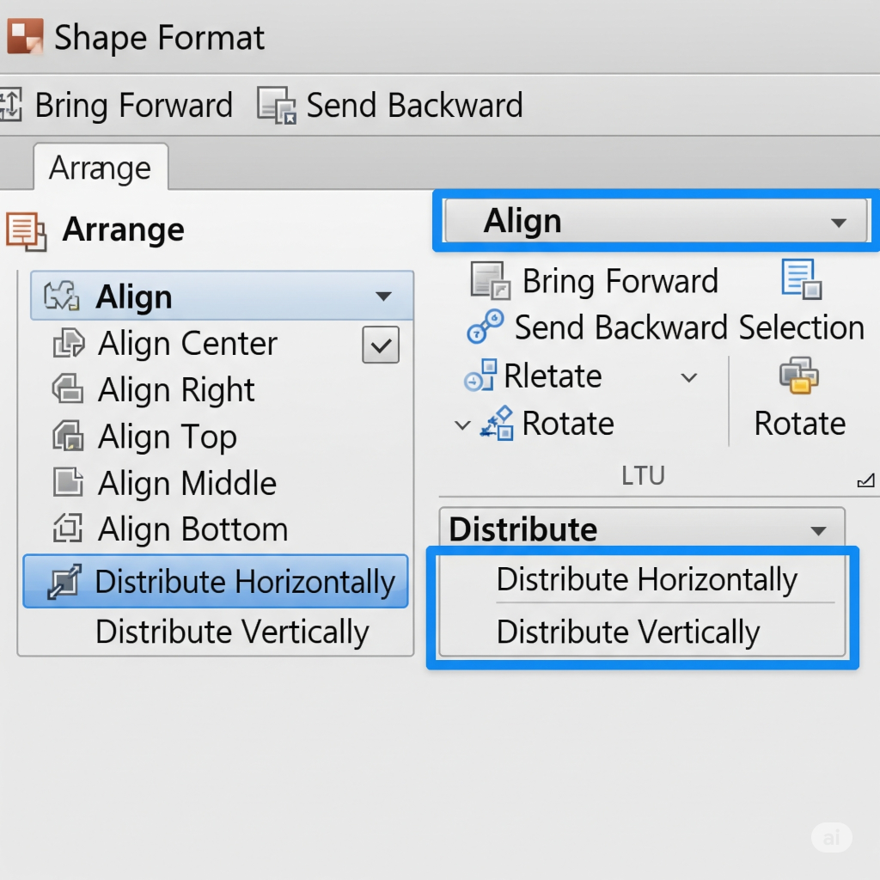Click the Shape Format app icon
This screenshot has width=880, height=880.
tap(25, 37)
